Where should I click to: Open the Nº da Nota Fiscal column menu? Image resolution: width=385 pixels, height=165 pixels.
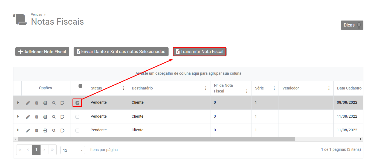coord(247,91)
